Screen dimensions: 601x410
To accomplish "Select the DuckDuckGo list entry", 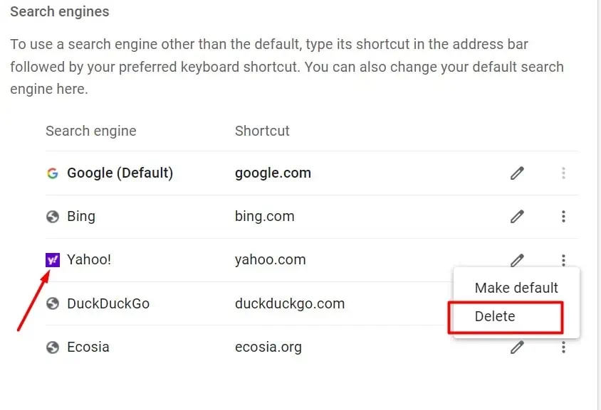I will [108, 303].
